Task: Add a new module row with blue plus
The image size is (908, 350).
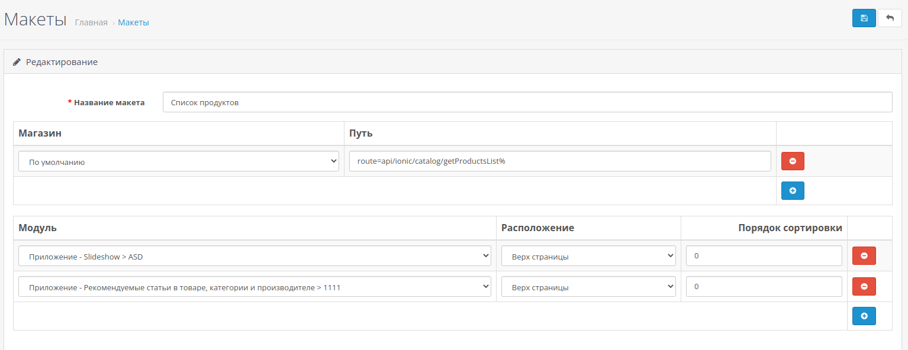Action: coord(864,316)
